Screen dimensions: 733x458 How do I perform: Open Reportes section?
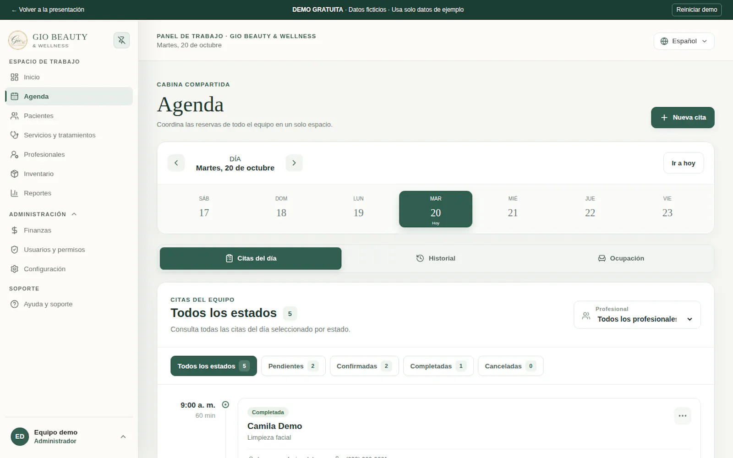point(69,193)
